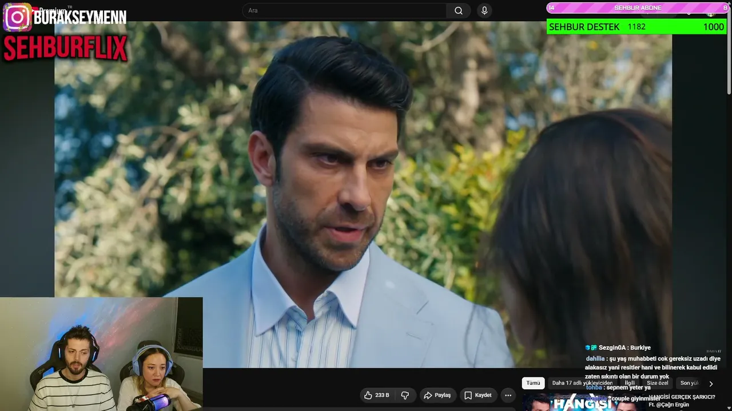Screen dimensions: 732x411
Task: Click the BURAKSEYMENN username text
Action: point(80,17)
